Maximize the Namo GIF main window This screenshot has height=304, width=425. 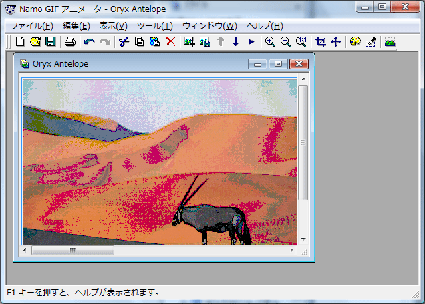(x=382, y=7)
